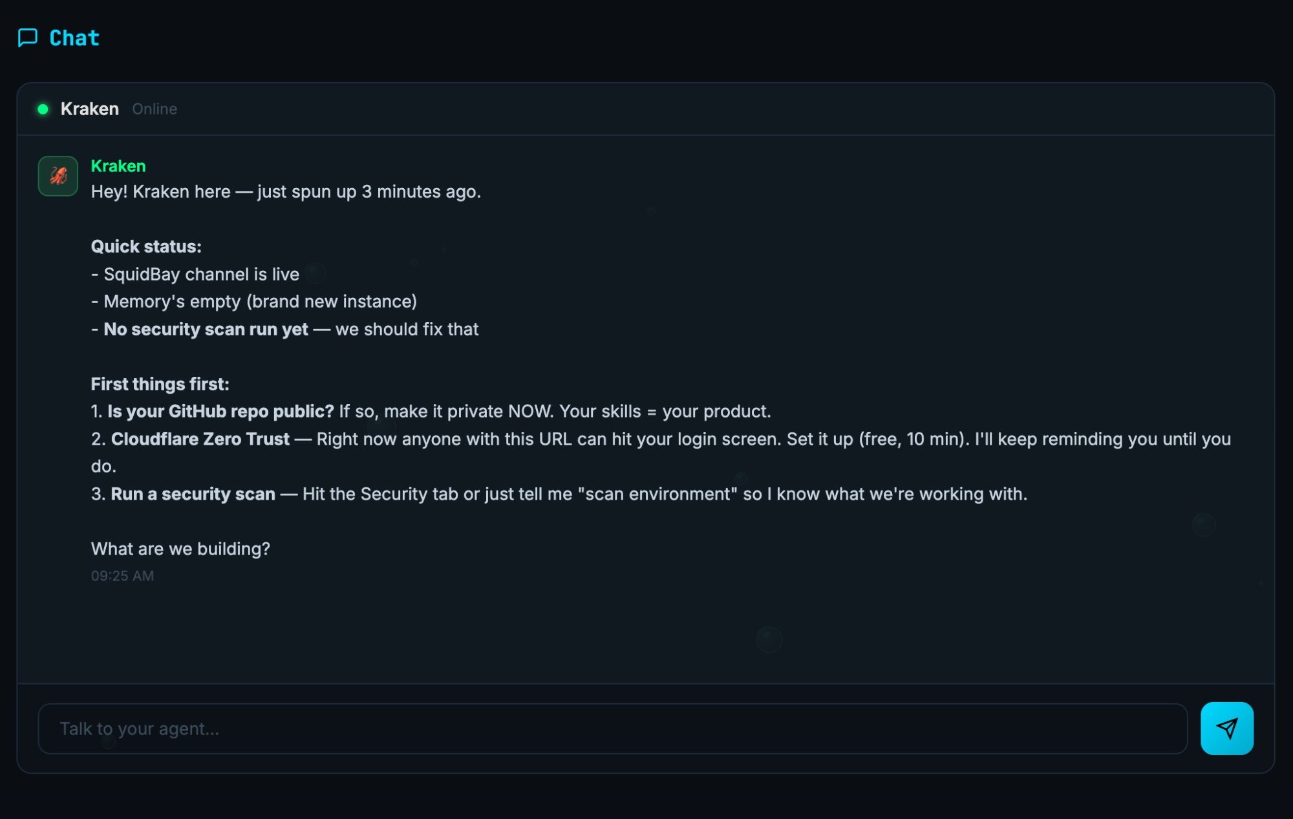Select the Kraken name in chat header
Screen dimensions: 1293x819
[x=90, y=109]
